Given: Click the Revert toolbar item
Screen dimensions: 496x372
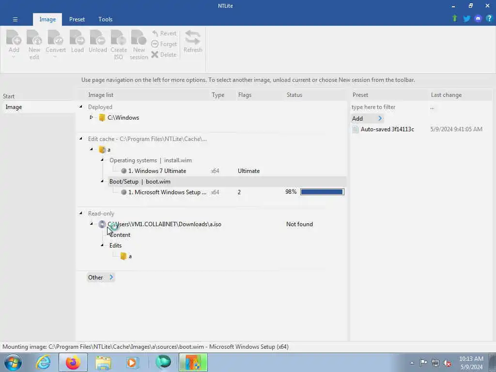Looking at the screenshot, I should point(164,33).
